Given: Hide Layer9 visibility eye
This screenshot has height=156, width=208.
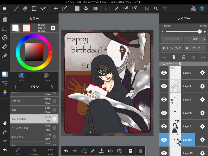Looking at the screenshot, I should click(x=164, y=100).
